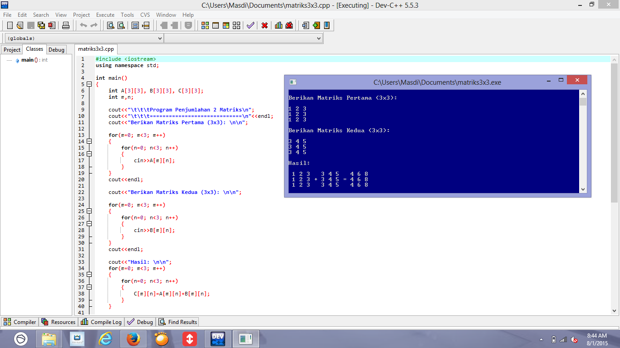Switch to the Project sidebar tab

12,50
